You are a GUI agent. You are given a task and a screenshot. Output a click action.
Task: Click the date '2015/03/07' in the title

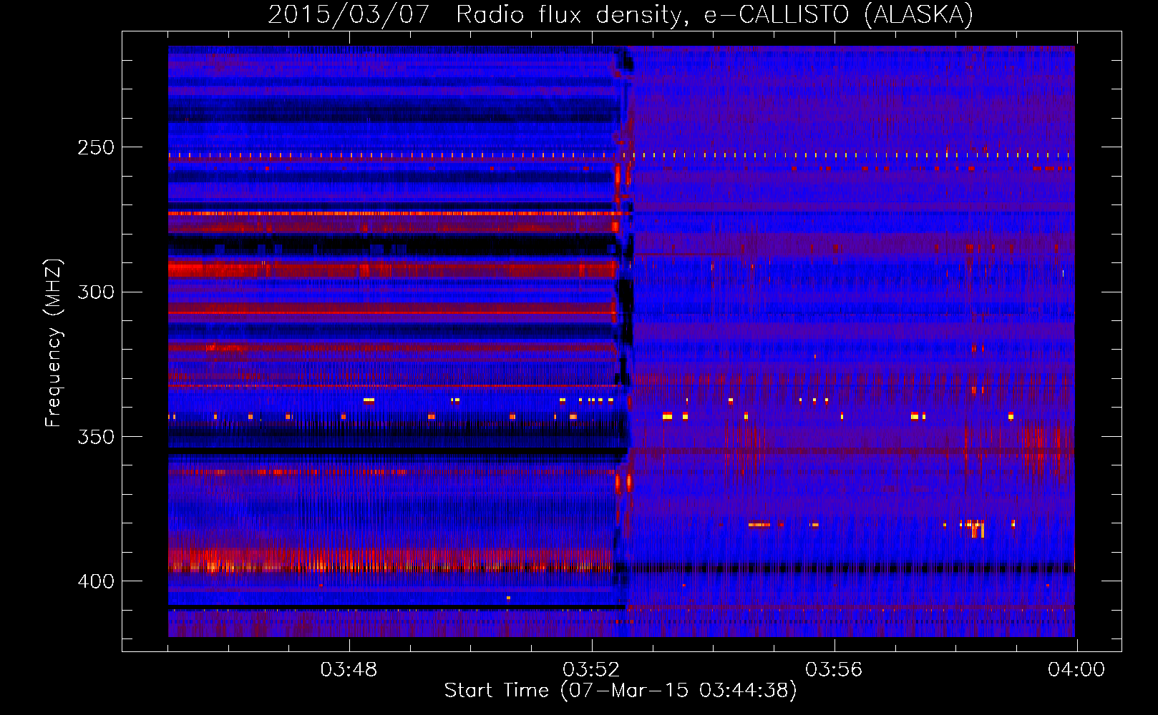coord(349,15)
